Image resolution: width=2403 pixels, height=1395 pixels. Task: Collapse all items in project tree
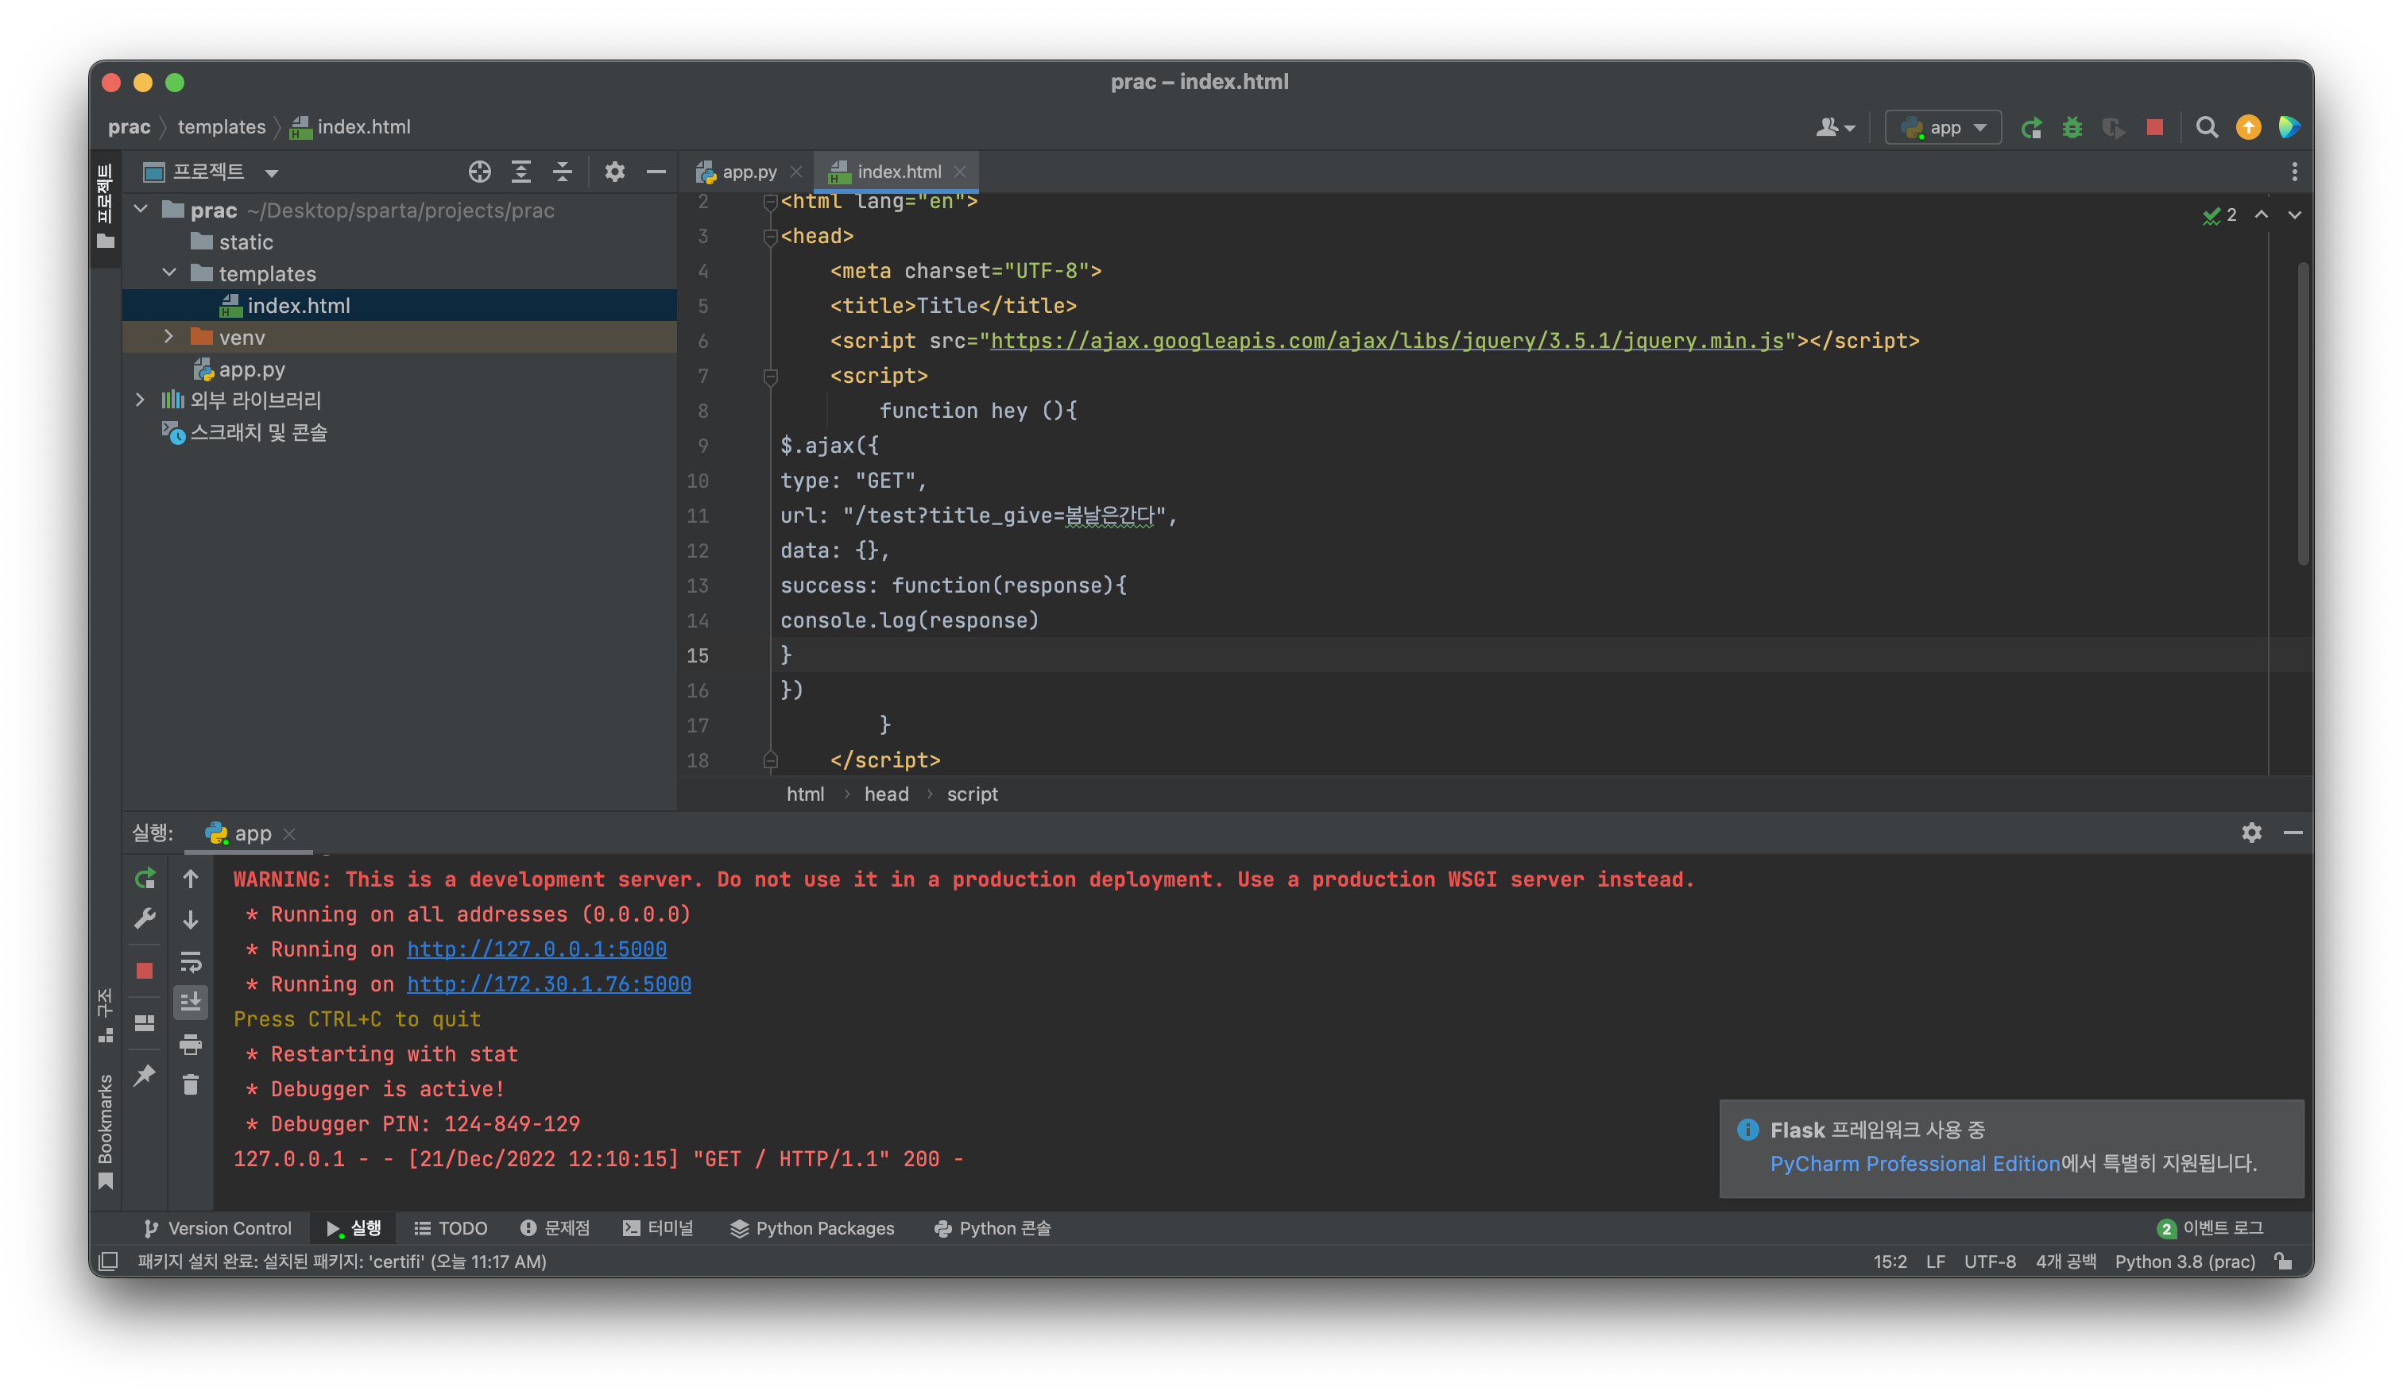click(x=563, y=172)
